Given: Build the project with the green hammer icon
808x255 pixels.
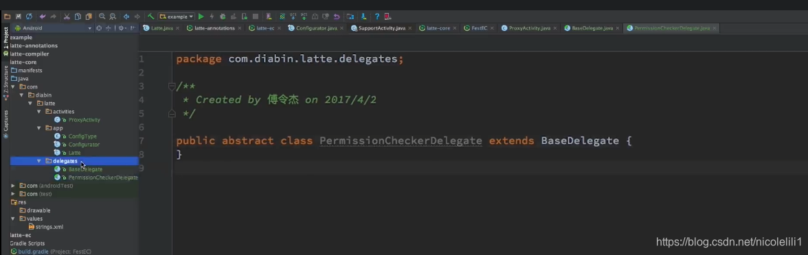Looking at the screenshot, I should click(150, 16).
